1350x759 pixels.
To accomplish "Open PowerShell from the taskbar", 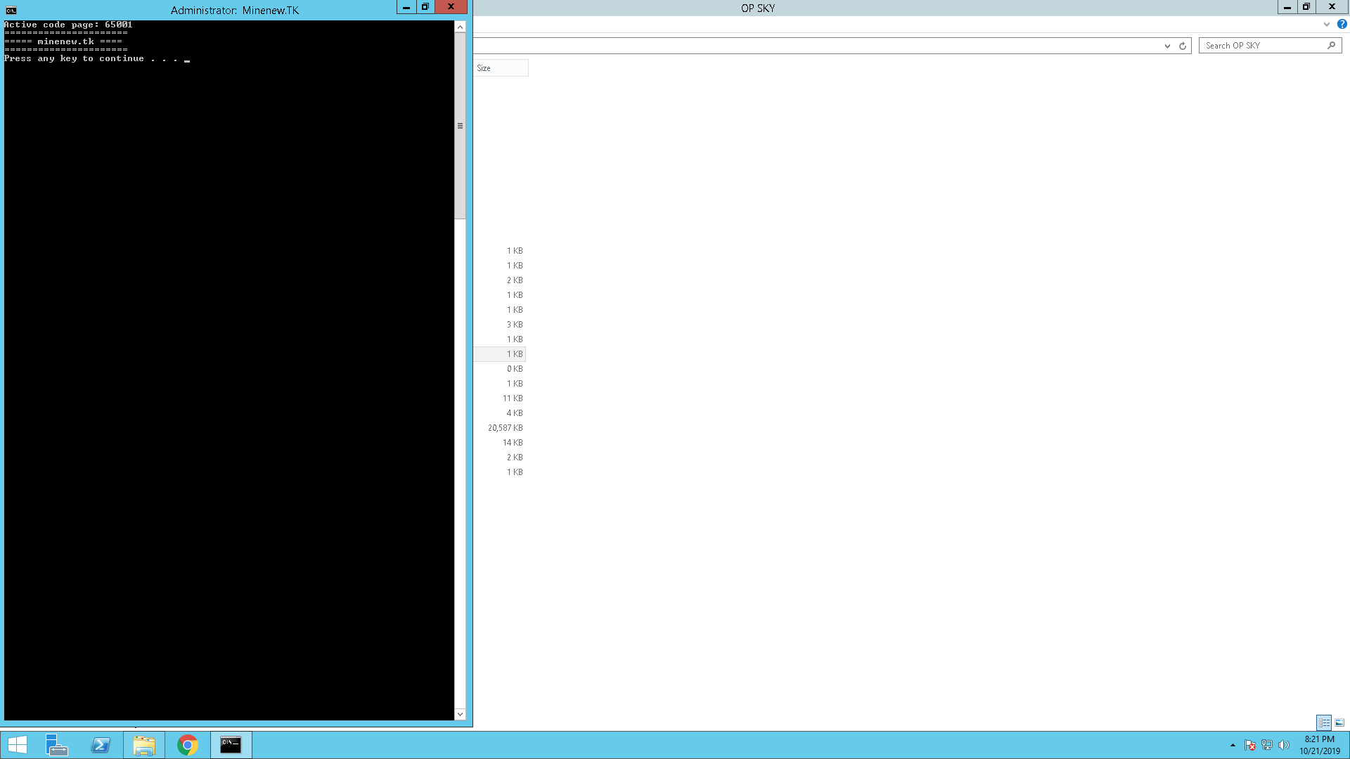I will [x=101, y=745].
